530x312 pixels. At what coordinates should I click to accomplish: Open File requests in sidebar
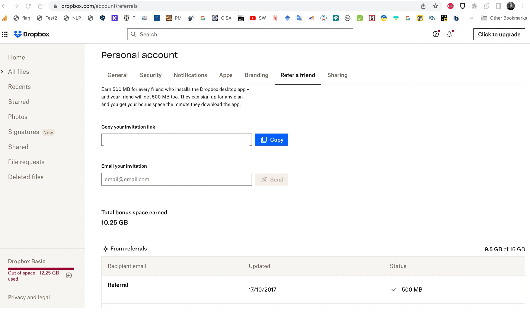point(26,162)
